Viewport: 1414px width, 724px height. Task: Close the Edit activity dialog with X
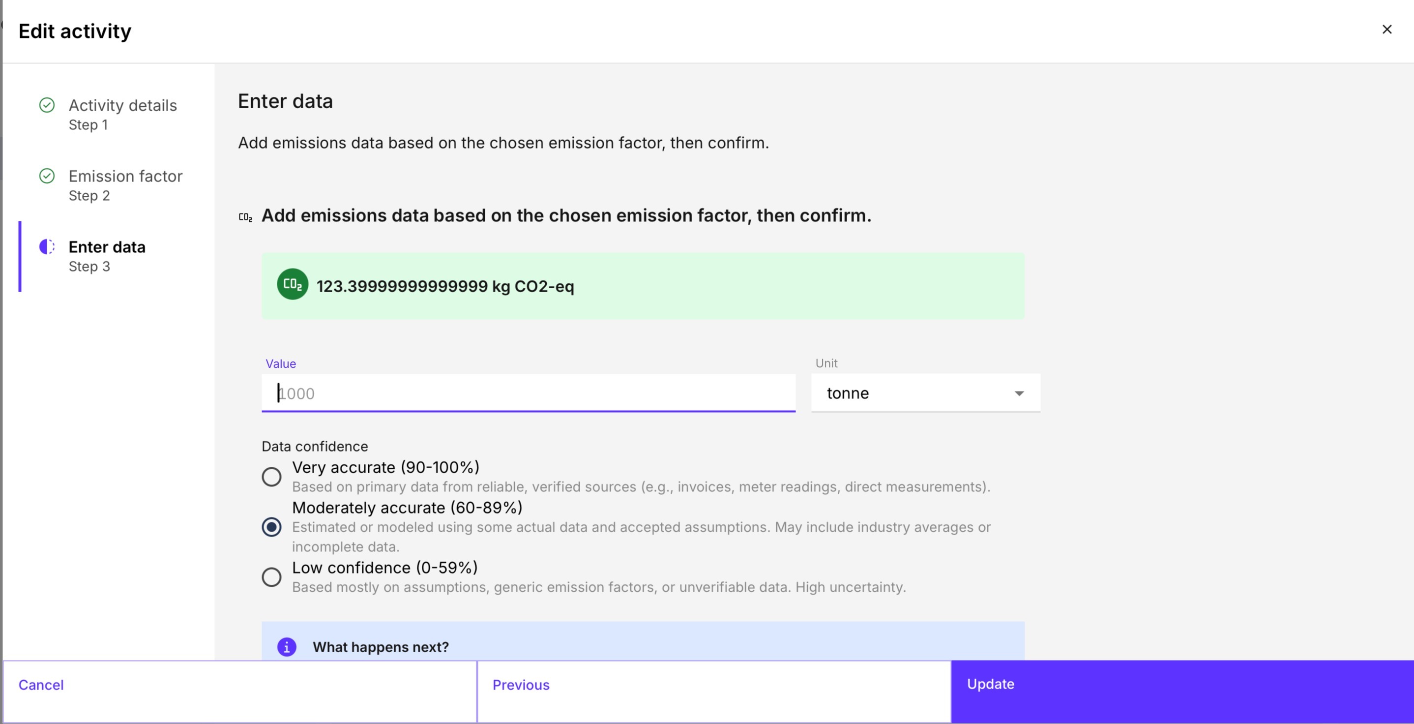[1386, 30]
